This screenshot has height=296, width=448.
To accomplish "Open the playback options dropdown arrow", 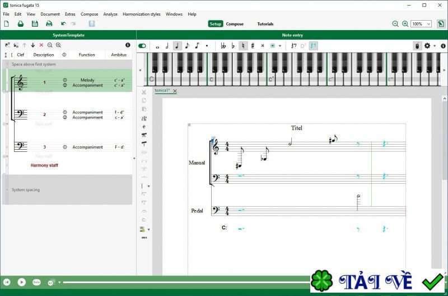I will [59, 283].
